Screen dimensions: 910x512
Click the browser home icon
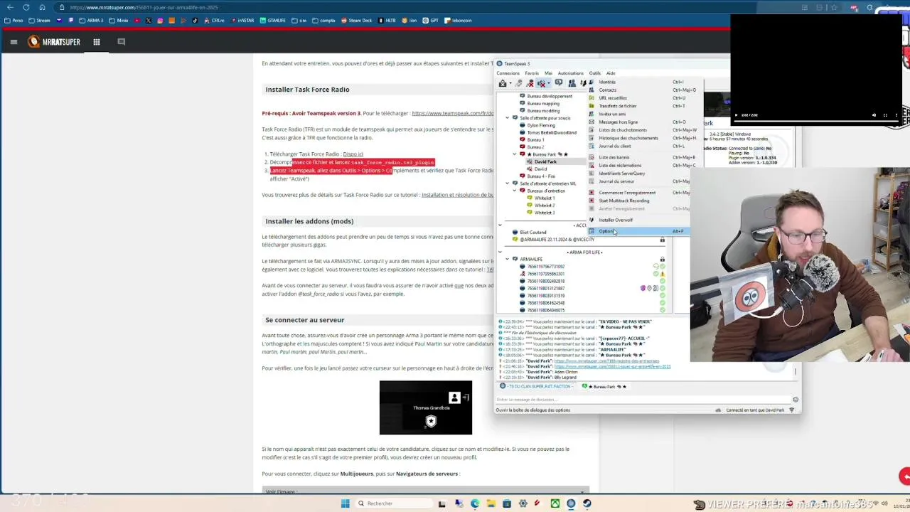[x=42, y=7]
